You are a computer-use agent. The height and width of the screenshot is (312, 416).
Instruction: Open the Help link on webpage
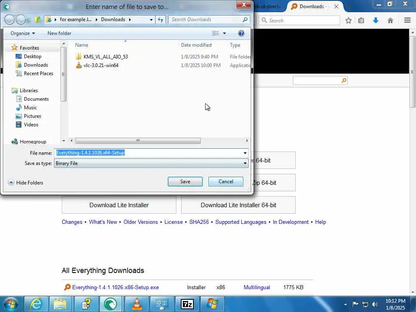coord(320,222)
